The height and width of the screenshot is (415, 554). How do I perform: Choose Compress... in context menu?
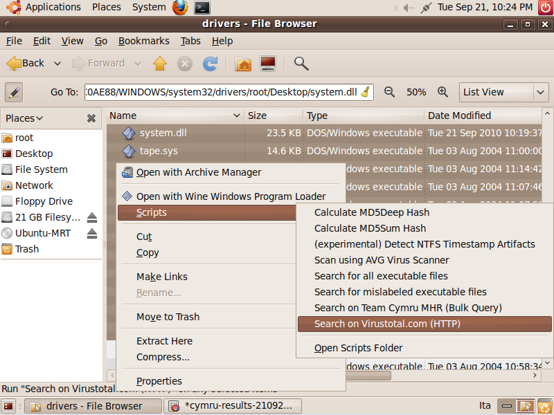click(207, 357)
